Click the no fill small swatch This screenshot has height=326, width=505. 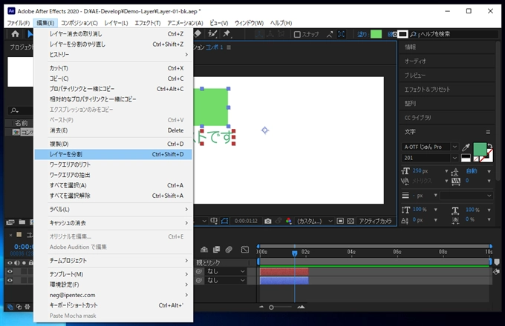click(476, 159)
